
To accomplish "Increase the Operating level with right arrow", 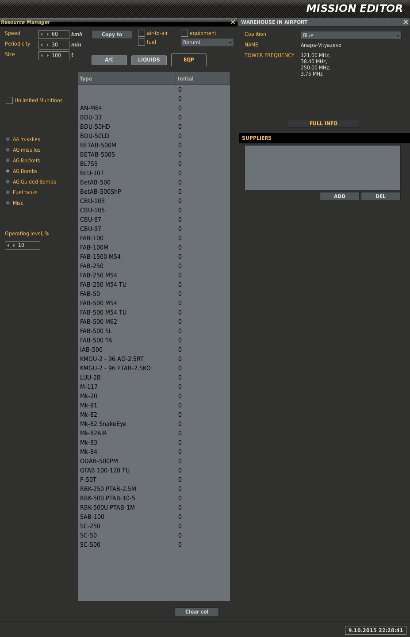I will [x=14, y=245].
